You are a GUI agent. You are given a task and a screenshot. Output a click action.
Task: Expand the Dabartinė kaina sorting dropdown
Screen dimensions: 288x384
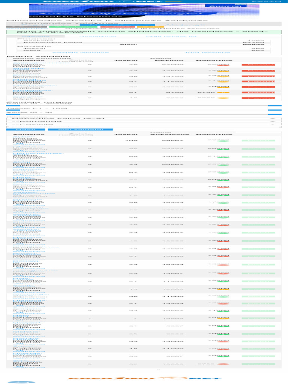141,118
